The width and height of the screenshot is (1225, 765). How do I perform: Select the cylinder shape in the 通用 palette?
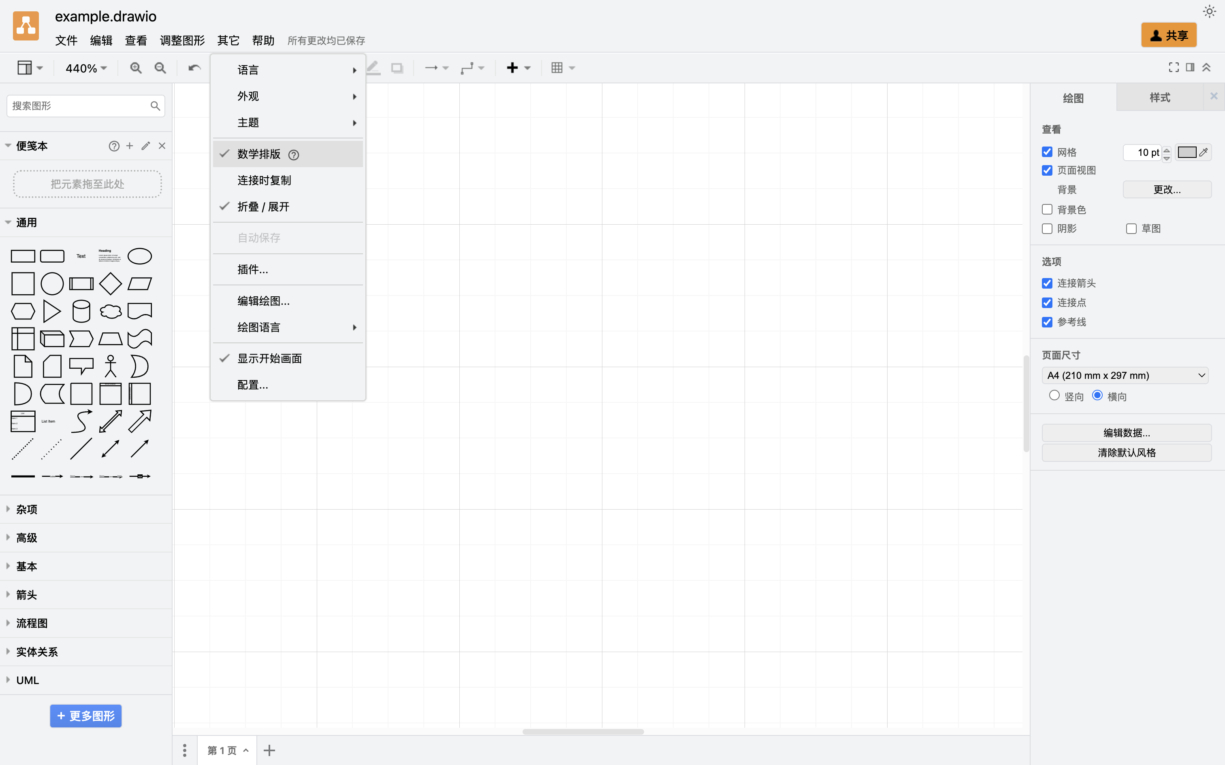point(81,311)
